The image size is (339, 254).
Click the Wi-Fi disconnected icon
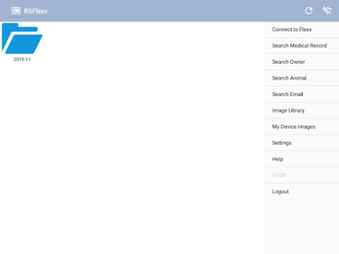tap(327, 11)
